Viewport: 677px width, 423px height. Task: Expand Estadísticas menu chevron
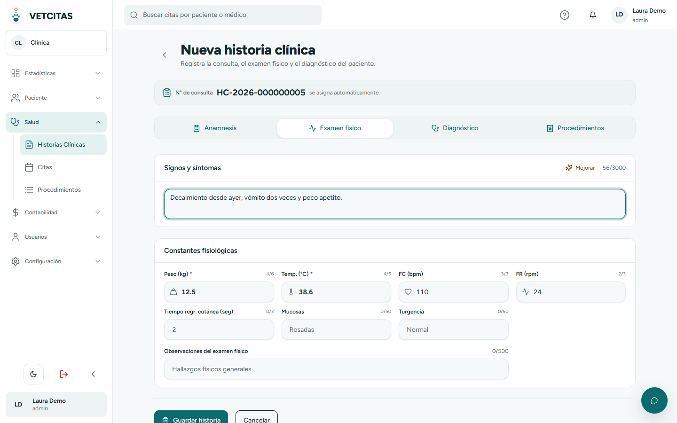pyautogui.click(x=98, y=73)
